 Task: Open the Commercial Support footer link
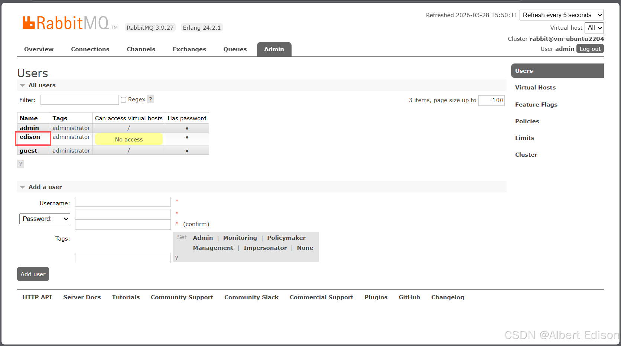pyautogui.click(x=322, y=297)
